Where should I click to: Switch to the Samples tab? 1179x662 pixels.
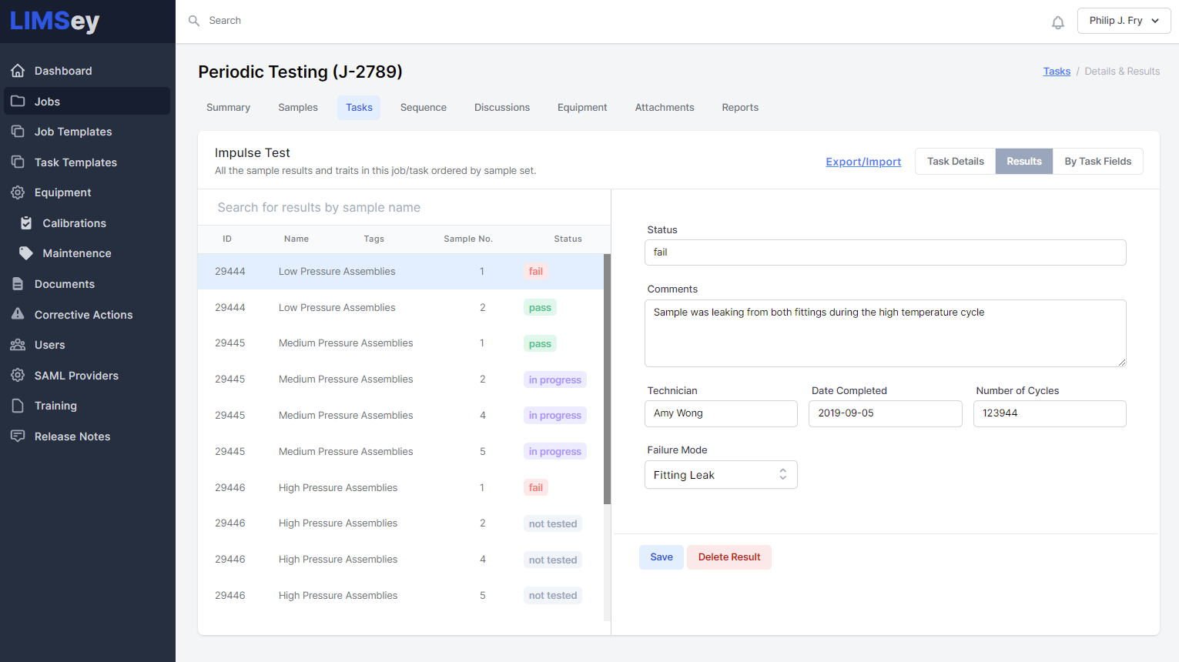pyautogui.click(x=298, y=107)
